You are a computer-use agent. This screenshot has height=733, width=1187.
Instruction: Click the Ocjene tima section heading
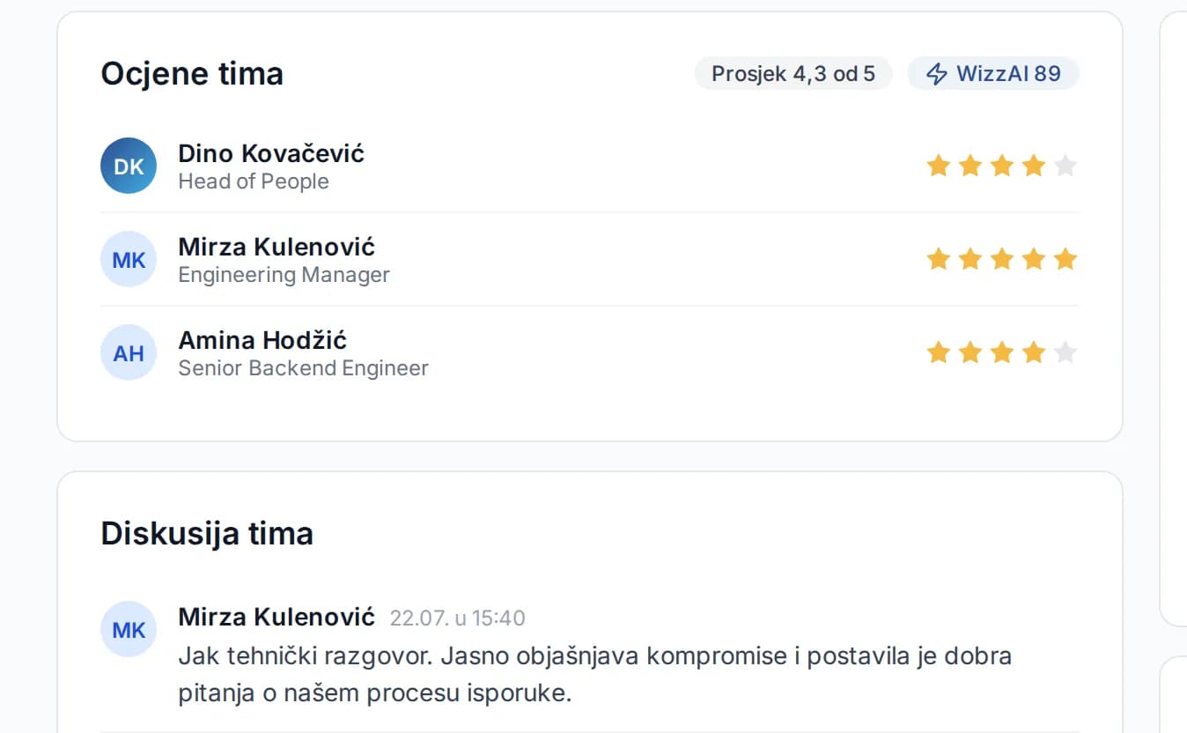coord(192,73)
